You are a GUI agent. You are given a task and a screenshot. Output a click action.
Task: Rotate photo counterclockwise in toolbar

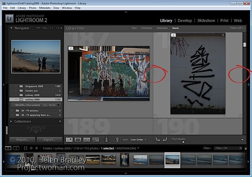[x=158, y=140]
